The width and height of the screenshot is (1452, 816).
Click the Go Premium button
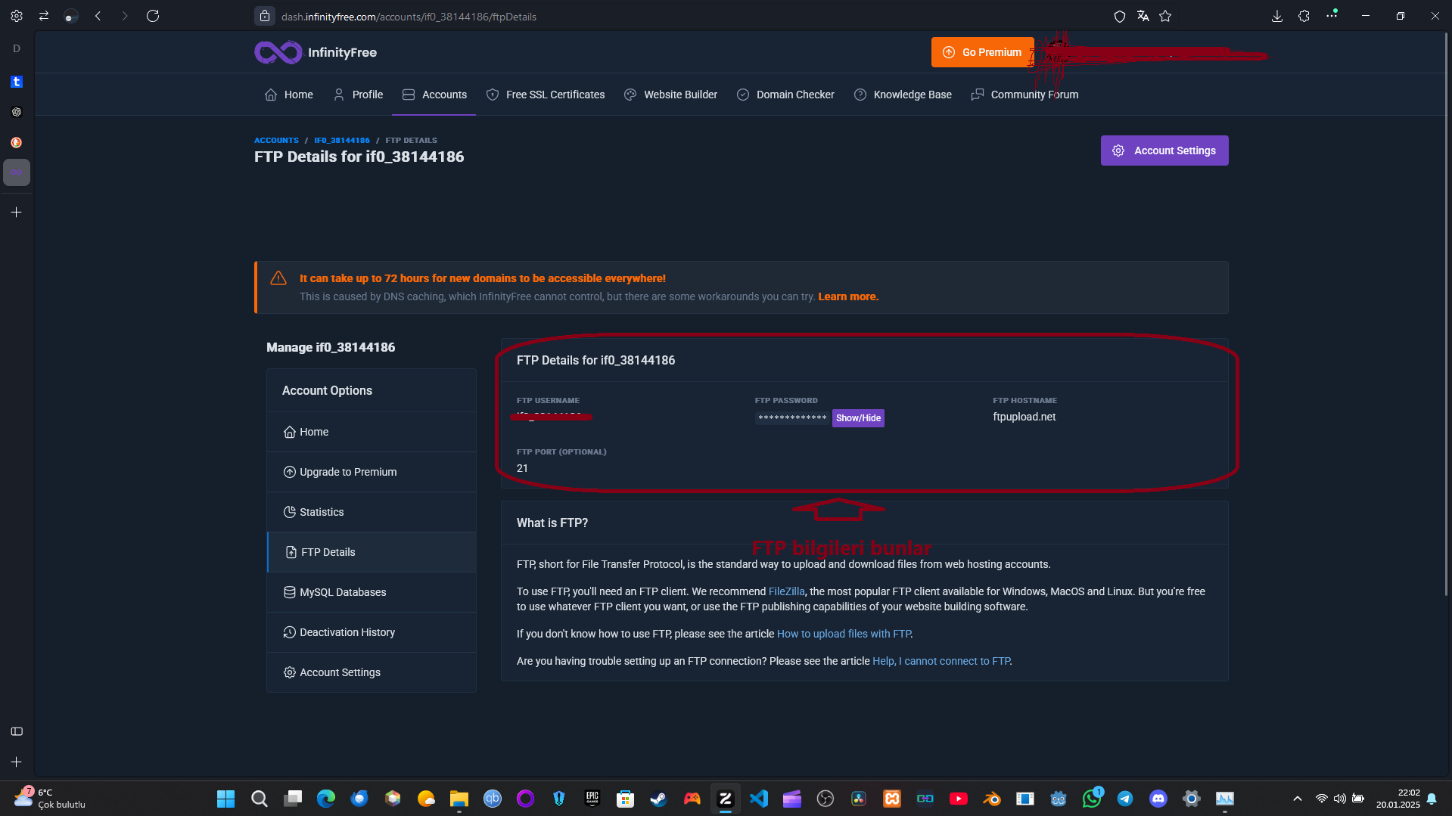tap(983, 52)
